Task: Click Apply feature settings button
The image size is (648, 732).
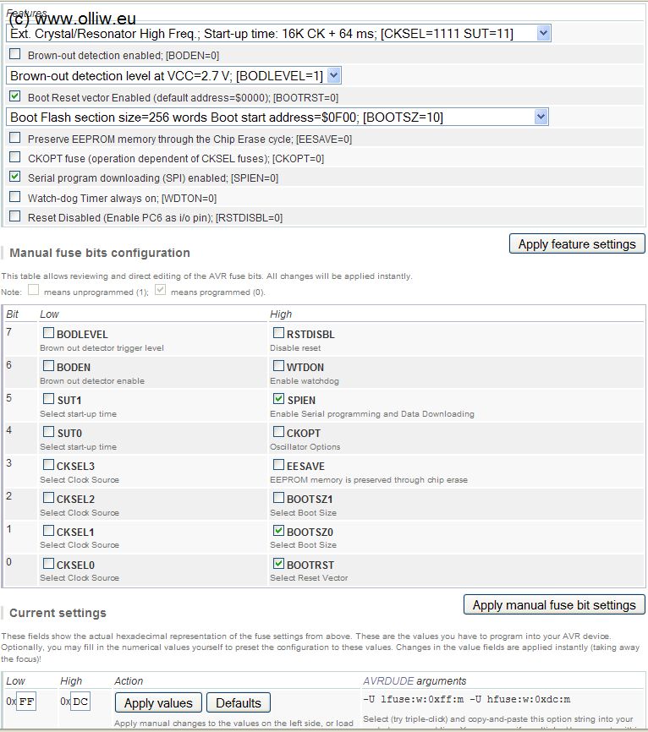Action: [577, 244]
